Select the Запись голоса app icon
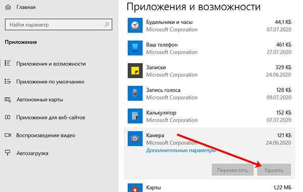 tap(135, 93)
